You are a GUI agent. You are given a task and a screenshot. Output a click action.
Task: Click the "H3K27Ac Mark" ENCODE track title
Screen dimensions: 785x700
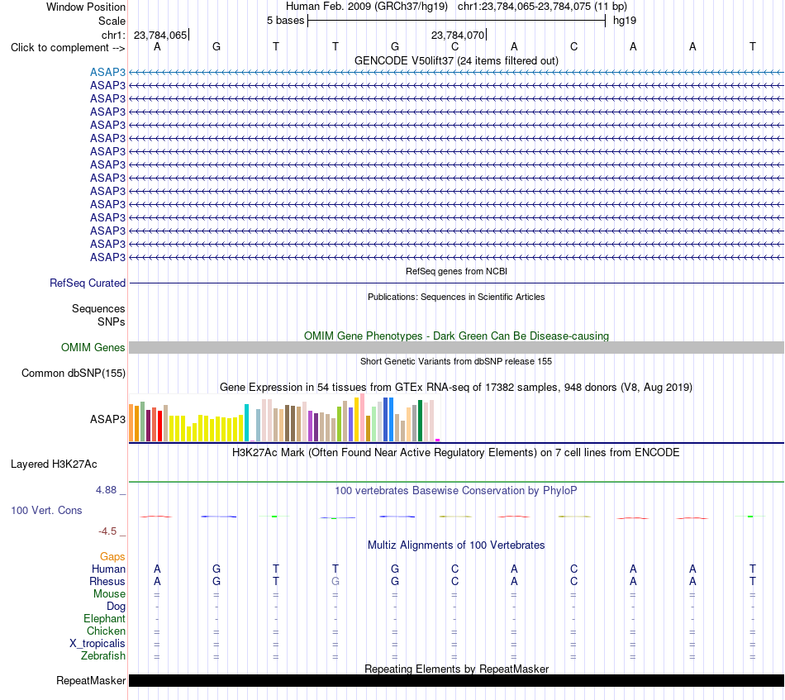pyautogui.click(x=456, y=453)
